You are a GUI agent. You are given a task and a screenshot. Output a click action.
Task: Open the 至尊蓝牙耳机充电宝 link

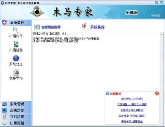point(132,110)
